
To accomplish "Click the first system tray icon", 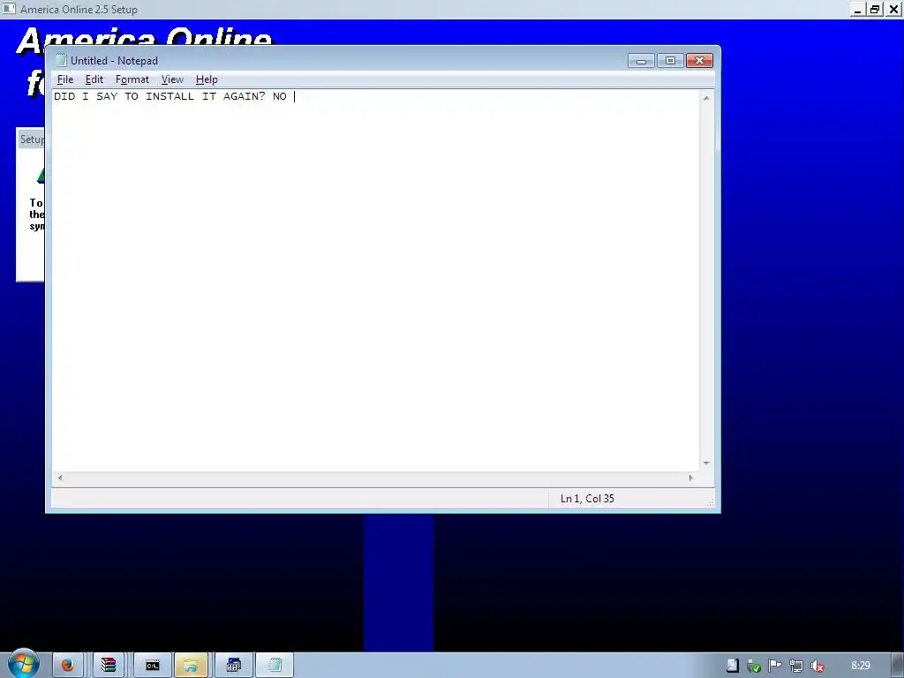I will [x=732, y=666].
